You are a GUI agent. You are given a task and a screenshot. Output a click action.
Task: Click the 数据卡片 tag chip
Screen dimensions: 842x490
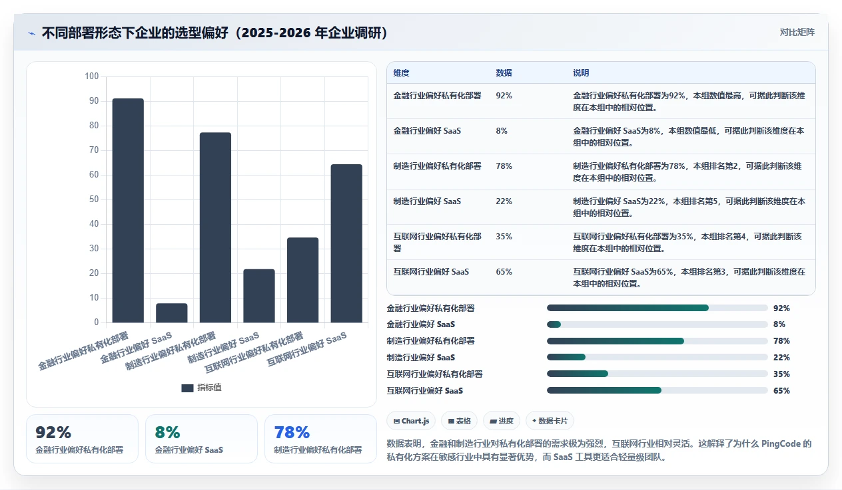click(x=550, y=421)
